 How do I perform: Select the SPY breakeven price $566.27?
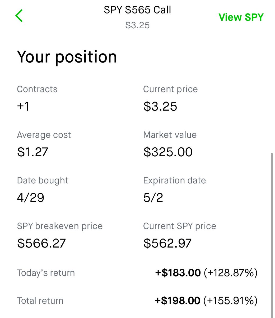click(x=41, y=243)
